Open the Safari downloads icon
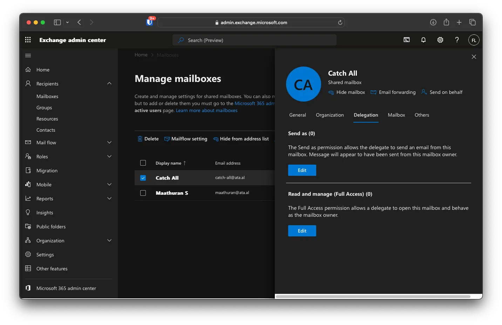The height and width of the screenshot is (325, 502). [x=433, y=22]
